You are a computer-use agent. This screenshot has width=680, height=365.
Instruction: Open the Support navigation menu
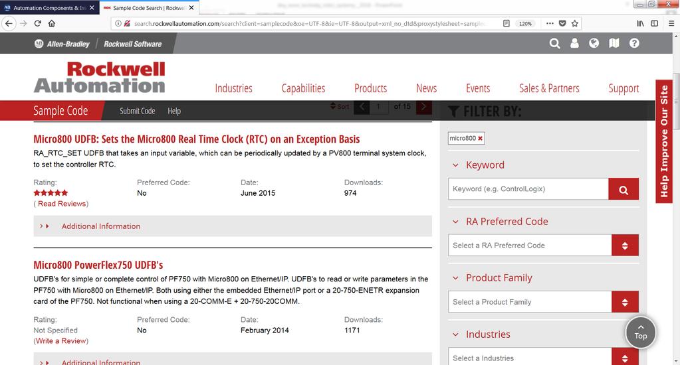[x=623, y=88]
